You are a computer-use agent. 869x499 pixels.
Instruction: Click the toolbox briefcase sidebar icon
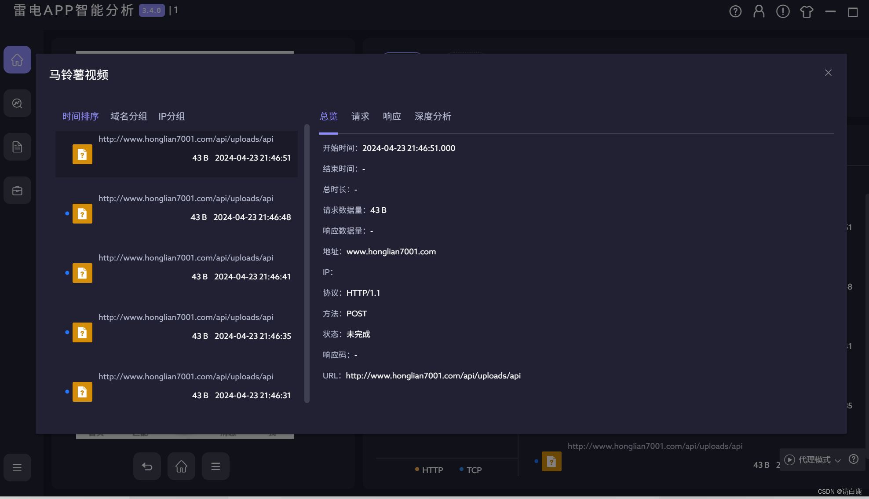pyautogui.click(x=17, y=191)
